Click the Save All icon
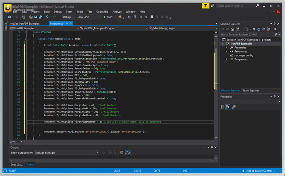The height and width of the screenshot is (176, 285). pos(40,17)
